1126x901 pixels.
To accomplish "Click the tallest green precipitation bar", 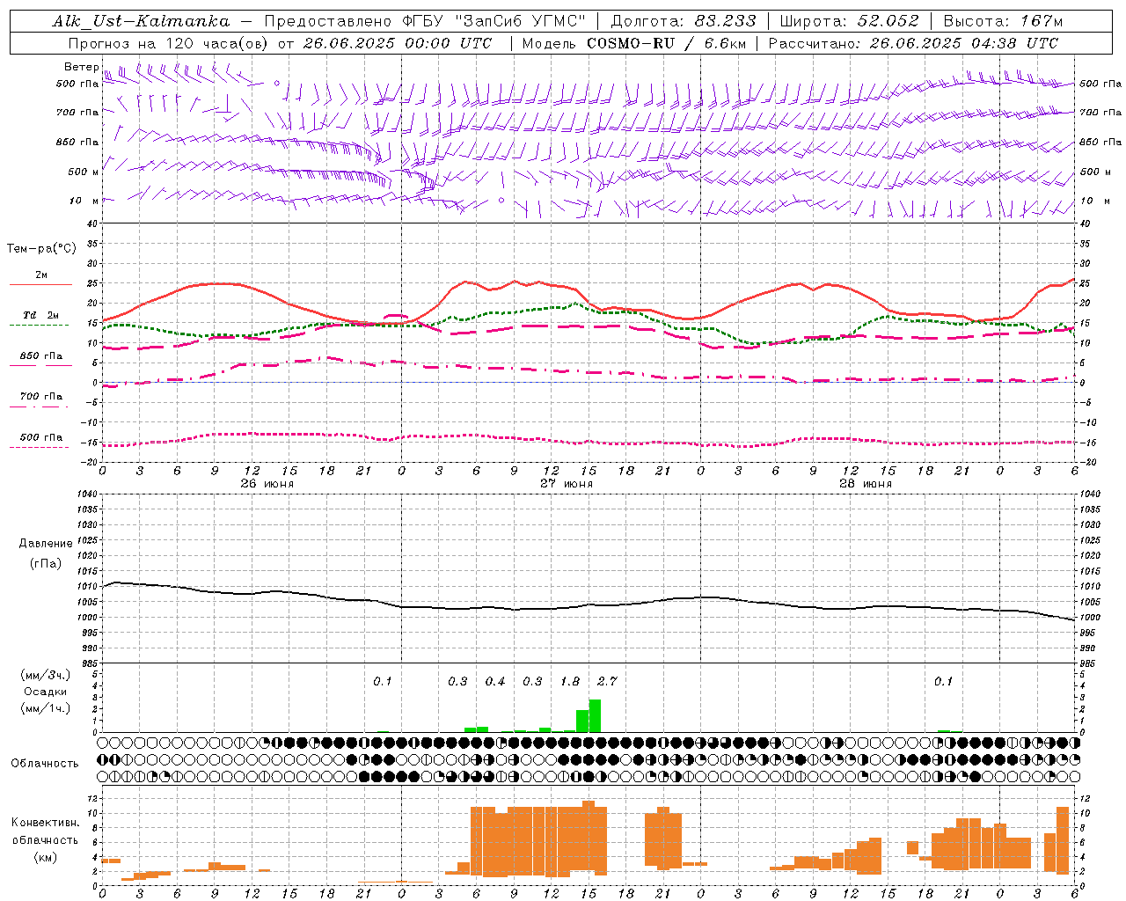I will pos(595,716).
